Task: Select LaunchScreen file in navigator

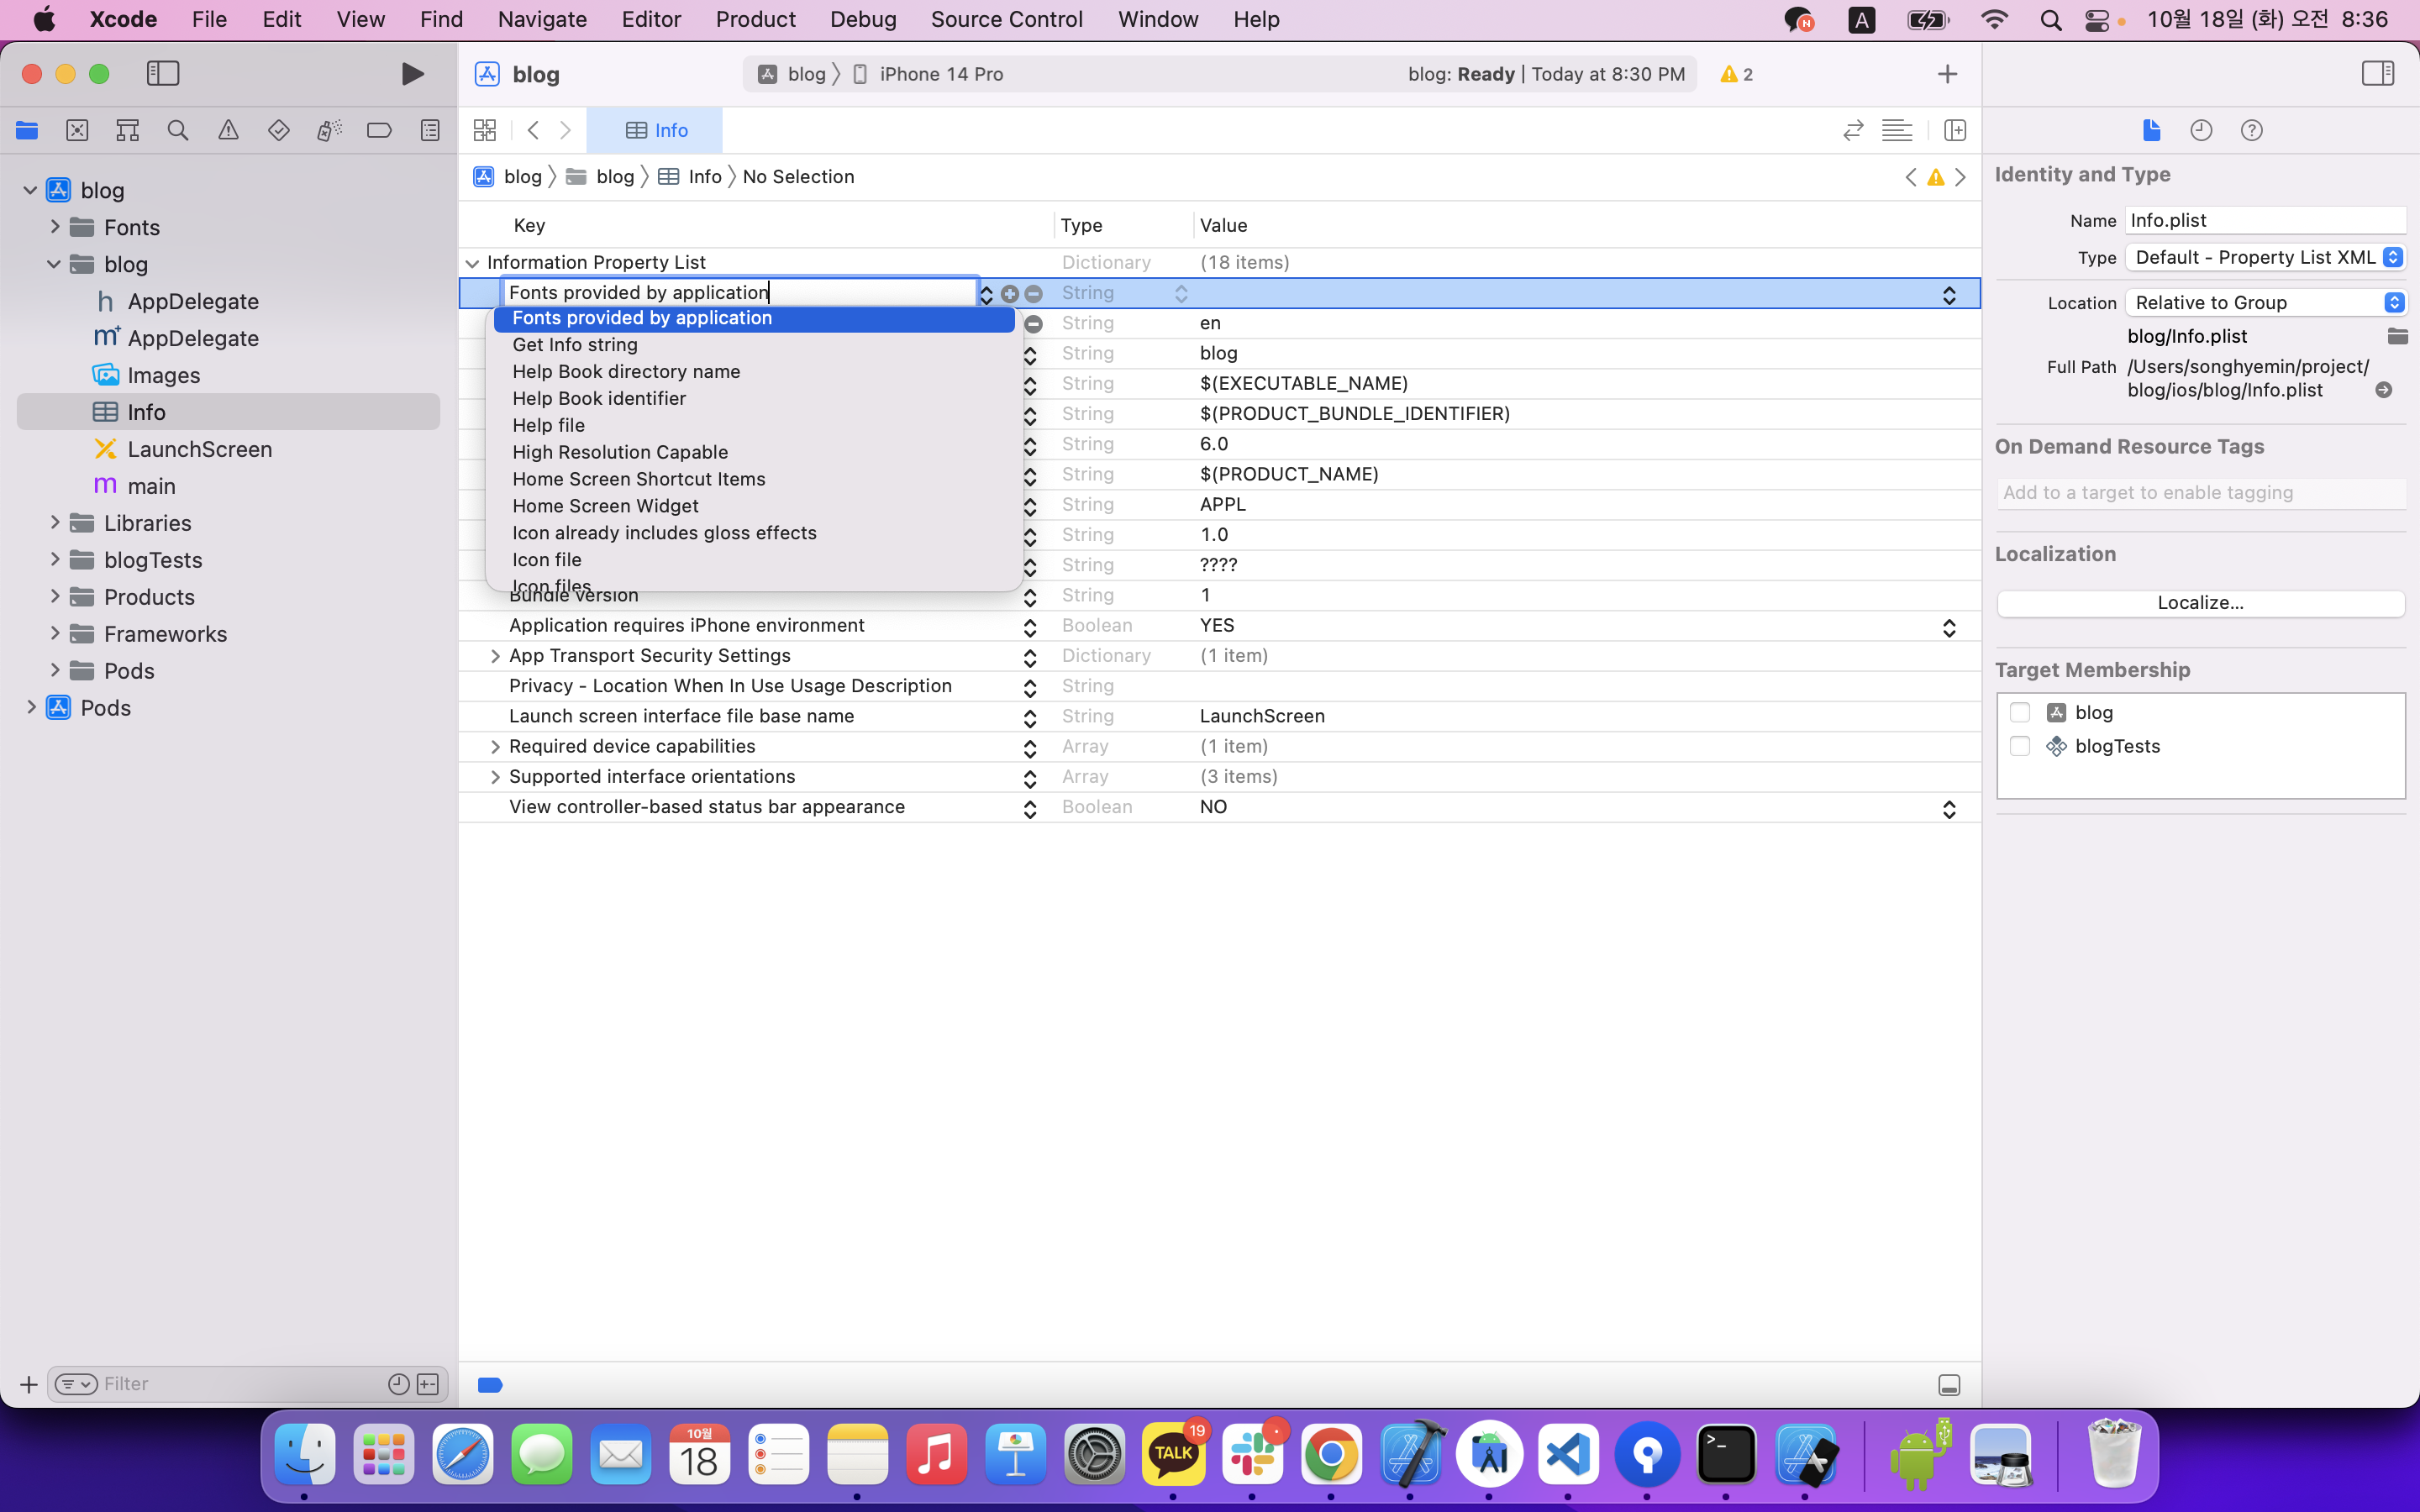Action: click(x=199, y=449)
